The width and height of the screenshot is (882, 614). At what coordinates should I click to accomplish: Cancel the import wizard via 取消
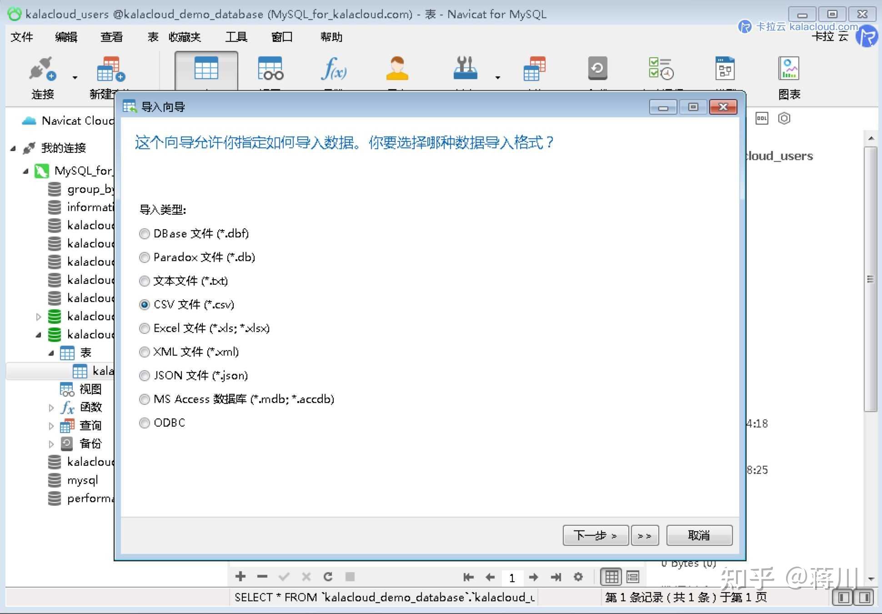[699, 535]
